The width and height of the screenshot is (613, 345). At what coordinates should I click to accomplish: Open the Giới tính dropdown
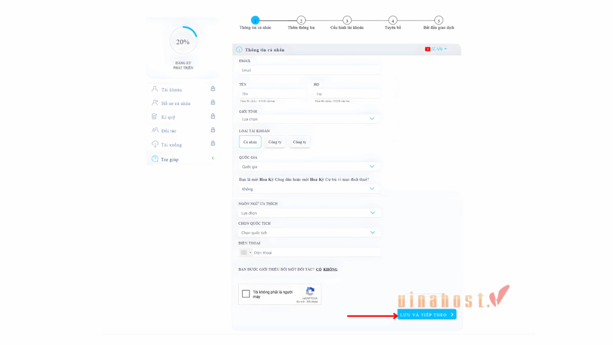[309, 119]
